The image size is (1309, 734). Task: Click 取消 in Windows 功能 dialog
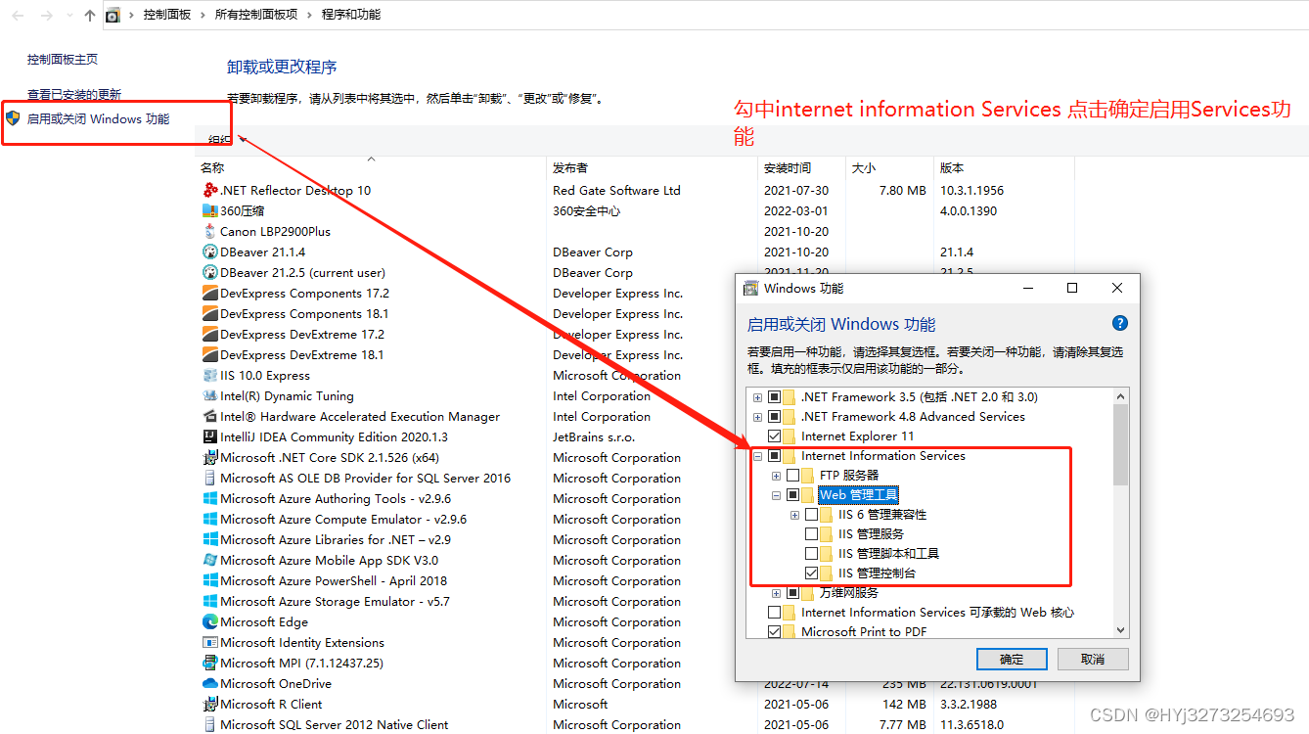click(x=1093, y=659)
